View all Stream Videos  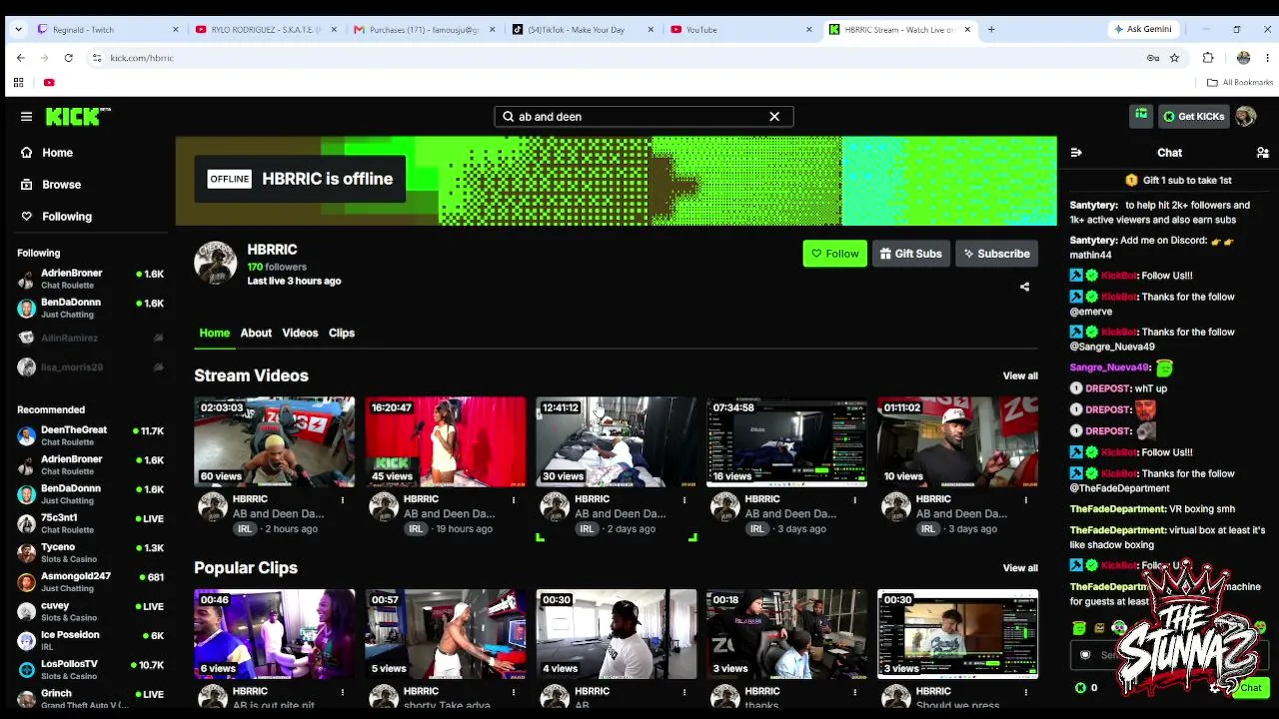click(1020, 375)
